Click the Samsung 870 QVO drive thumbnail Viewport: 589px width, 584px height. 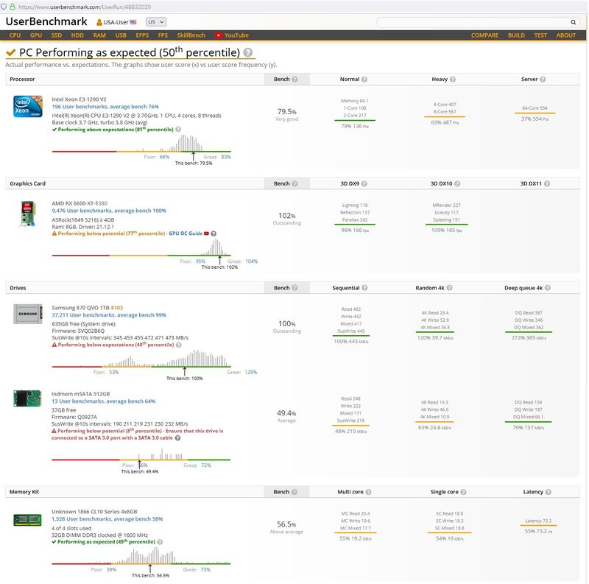coord(28,314)
